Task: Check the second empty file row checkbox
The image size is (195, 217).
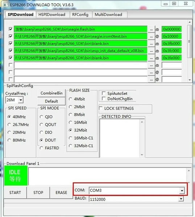Action: point(11,72)
